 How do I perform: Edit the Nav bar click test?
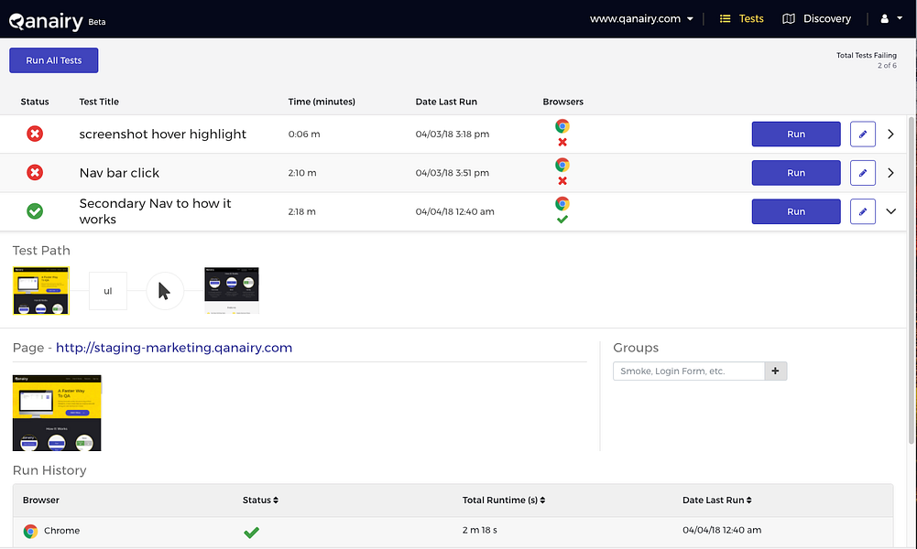[x=863, y=173]
